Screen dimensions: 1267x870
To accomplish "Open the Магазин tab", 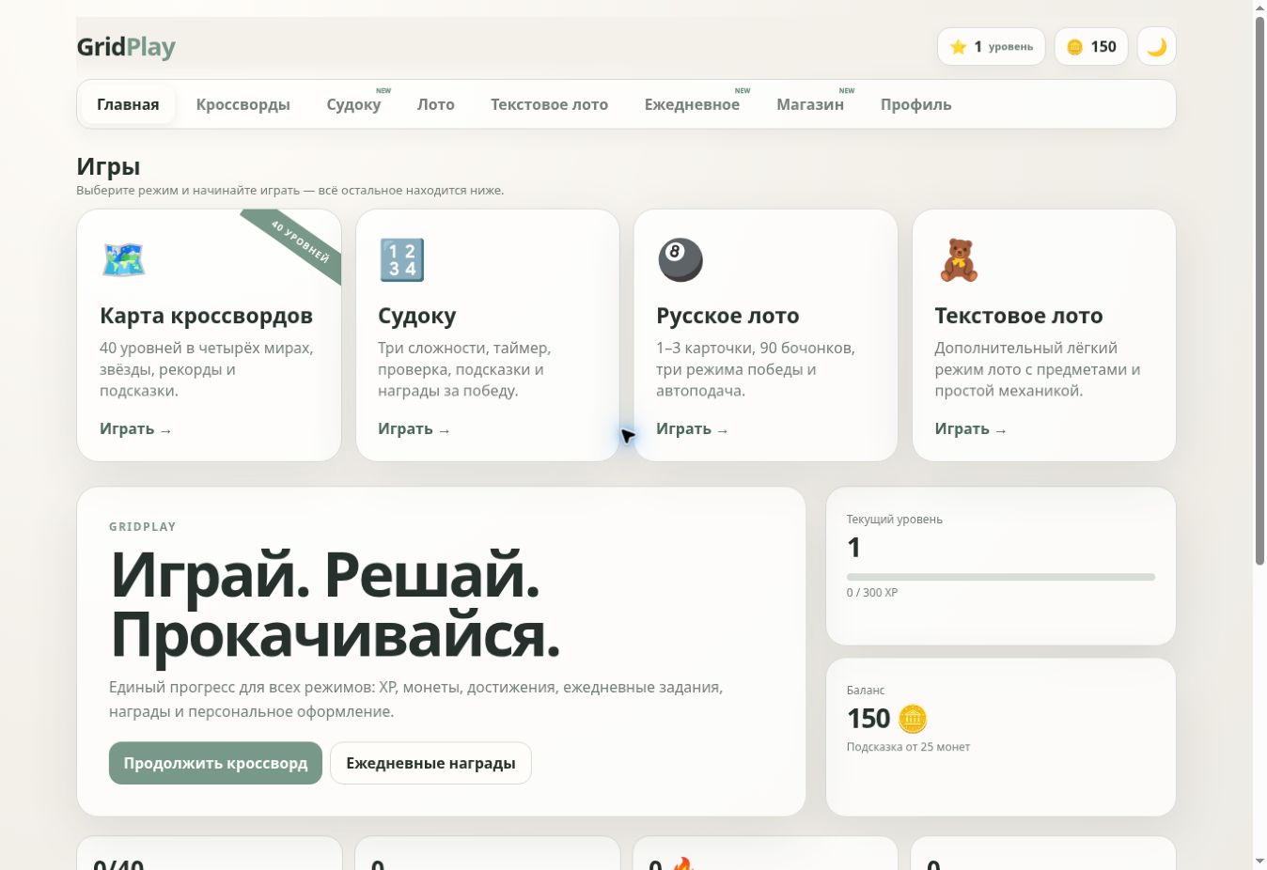I will 810,104.
